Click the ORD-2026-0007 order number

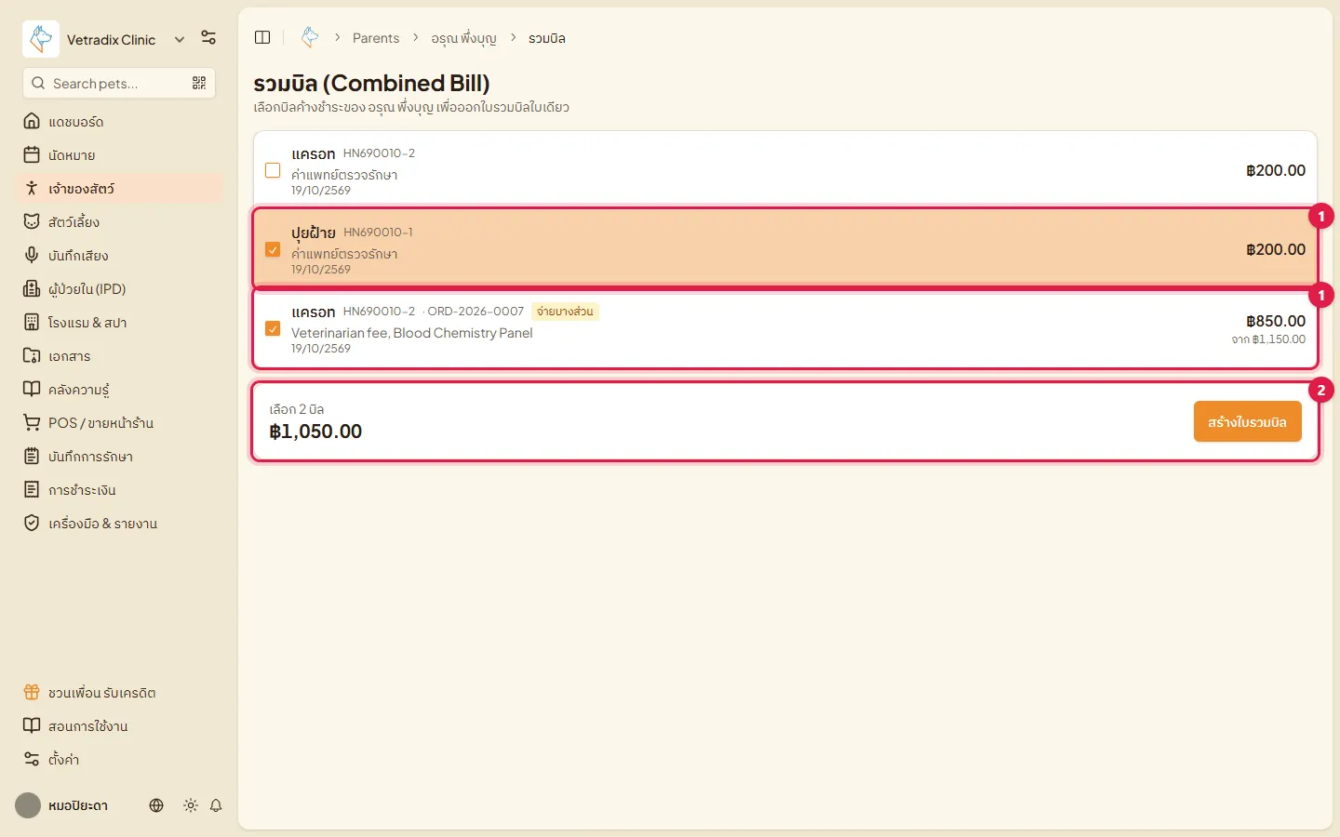[x=476, y=312]
